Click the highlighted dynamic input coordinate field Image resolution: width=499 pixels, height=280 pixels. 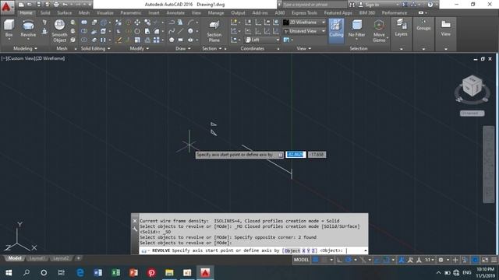(296, 155)
